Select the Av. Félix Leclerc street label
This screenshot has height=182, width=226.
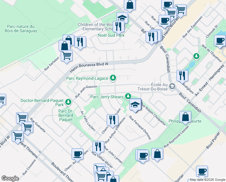coord(88,121)
